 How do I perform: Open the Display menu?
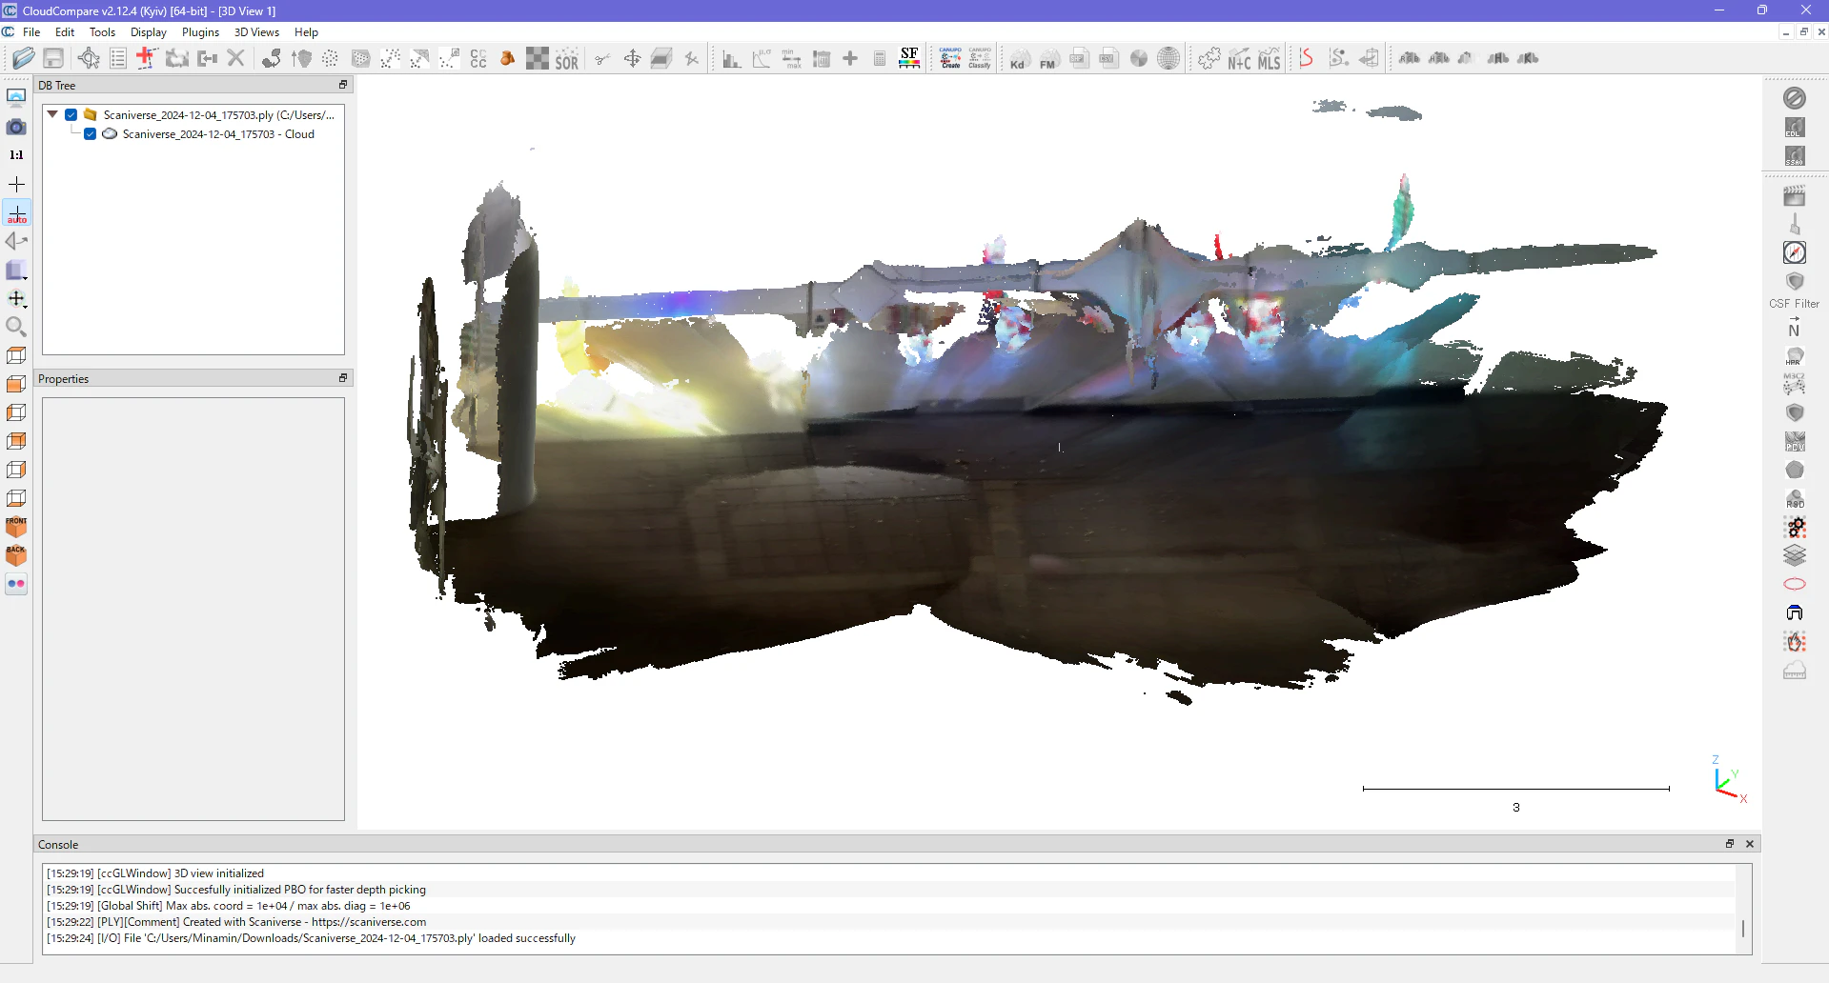(x=149, y=32)
